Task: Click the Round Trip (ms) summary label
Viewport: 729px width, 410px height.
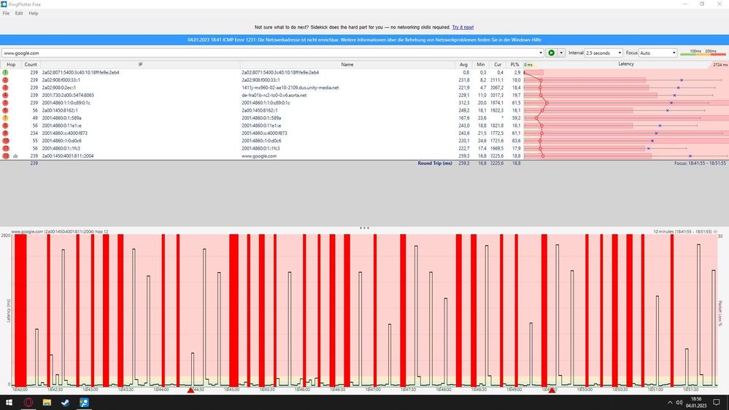Action: (435, 163)
